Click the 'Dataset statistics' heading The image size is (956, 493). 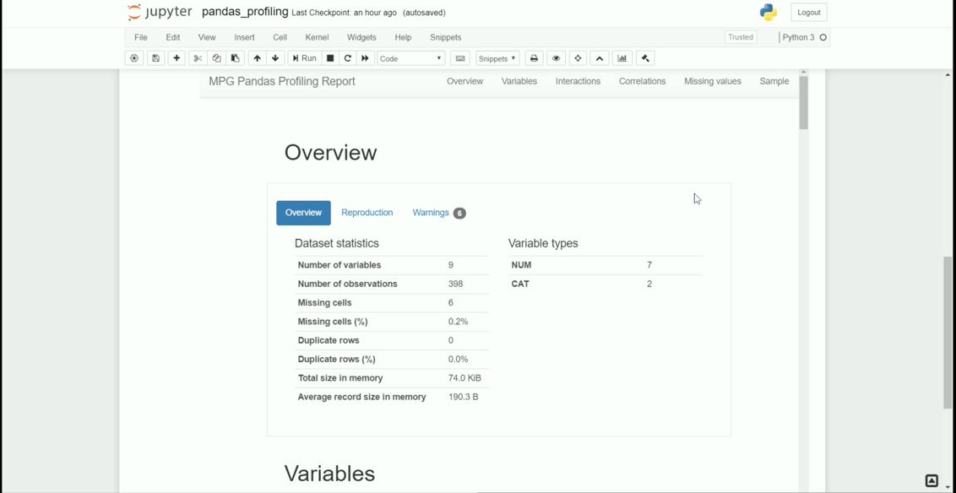[x=337, y=243]
